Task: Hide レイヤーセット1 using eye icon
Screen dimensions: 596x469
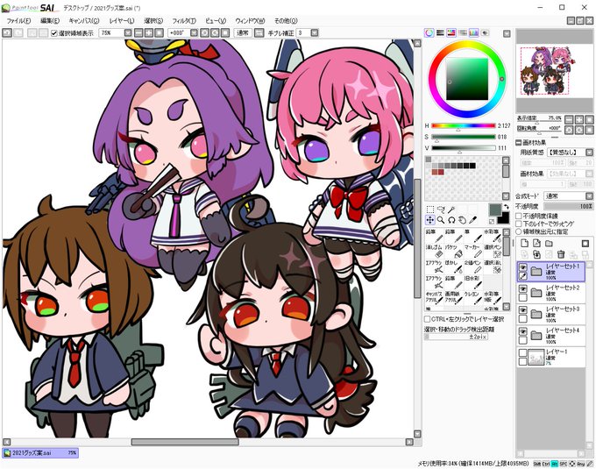Action: click(x=523, y=267)
